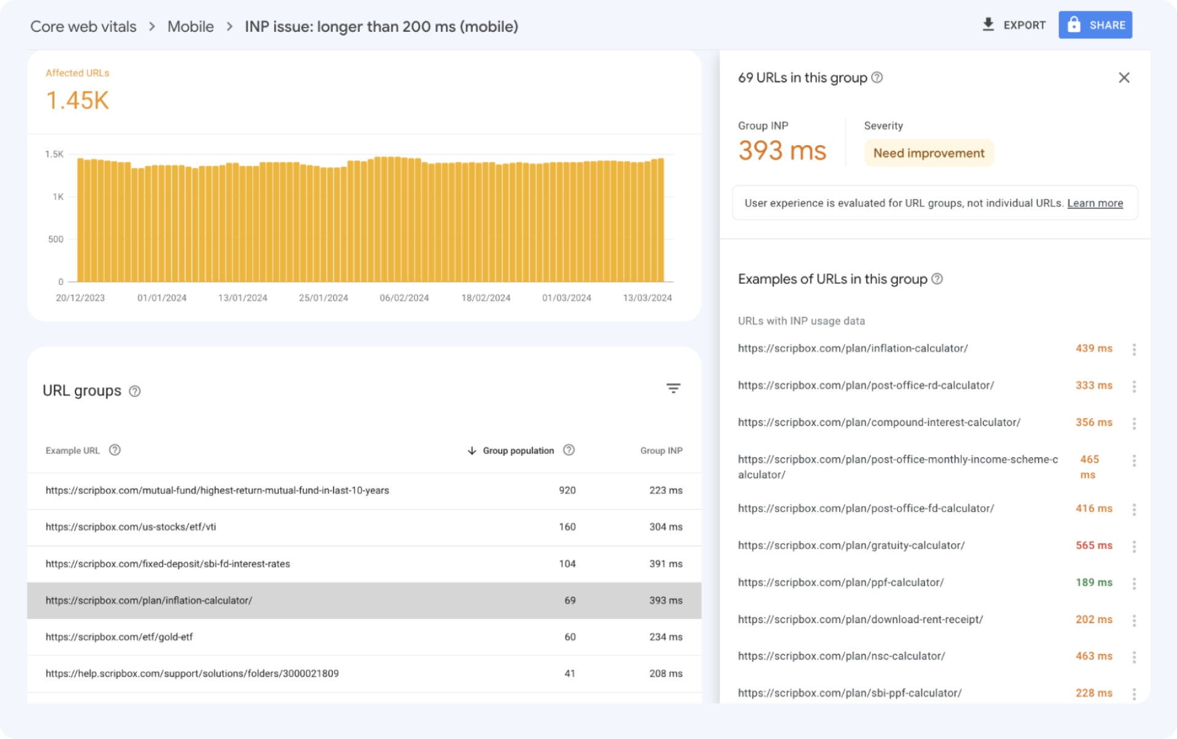Click example URL compound-interest-calculator
The image size is (1177, 739).
pos(879,422)
